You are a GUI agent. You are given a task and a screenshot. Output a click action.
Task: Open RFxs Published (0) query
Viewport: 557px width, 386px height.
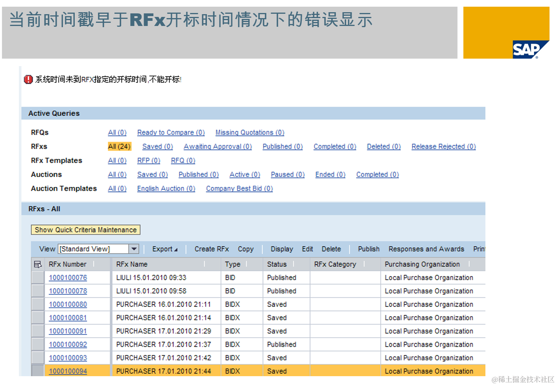283,146
